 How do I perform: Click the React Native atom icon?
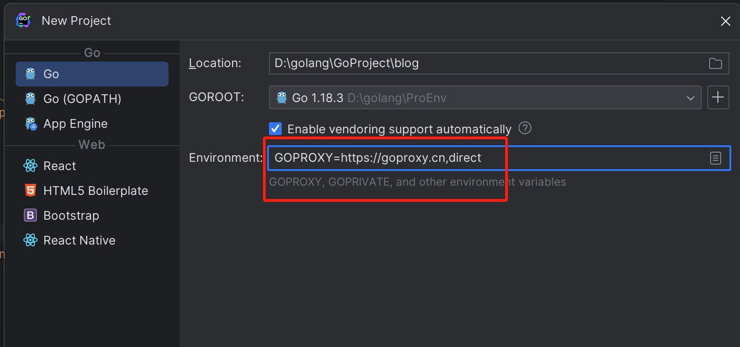[x=30, y=240]
